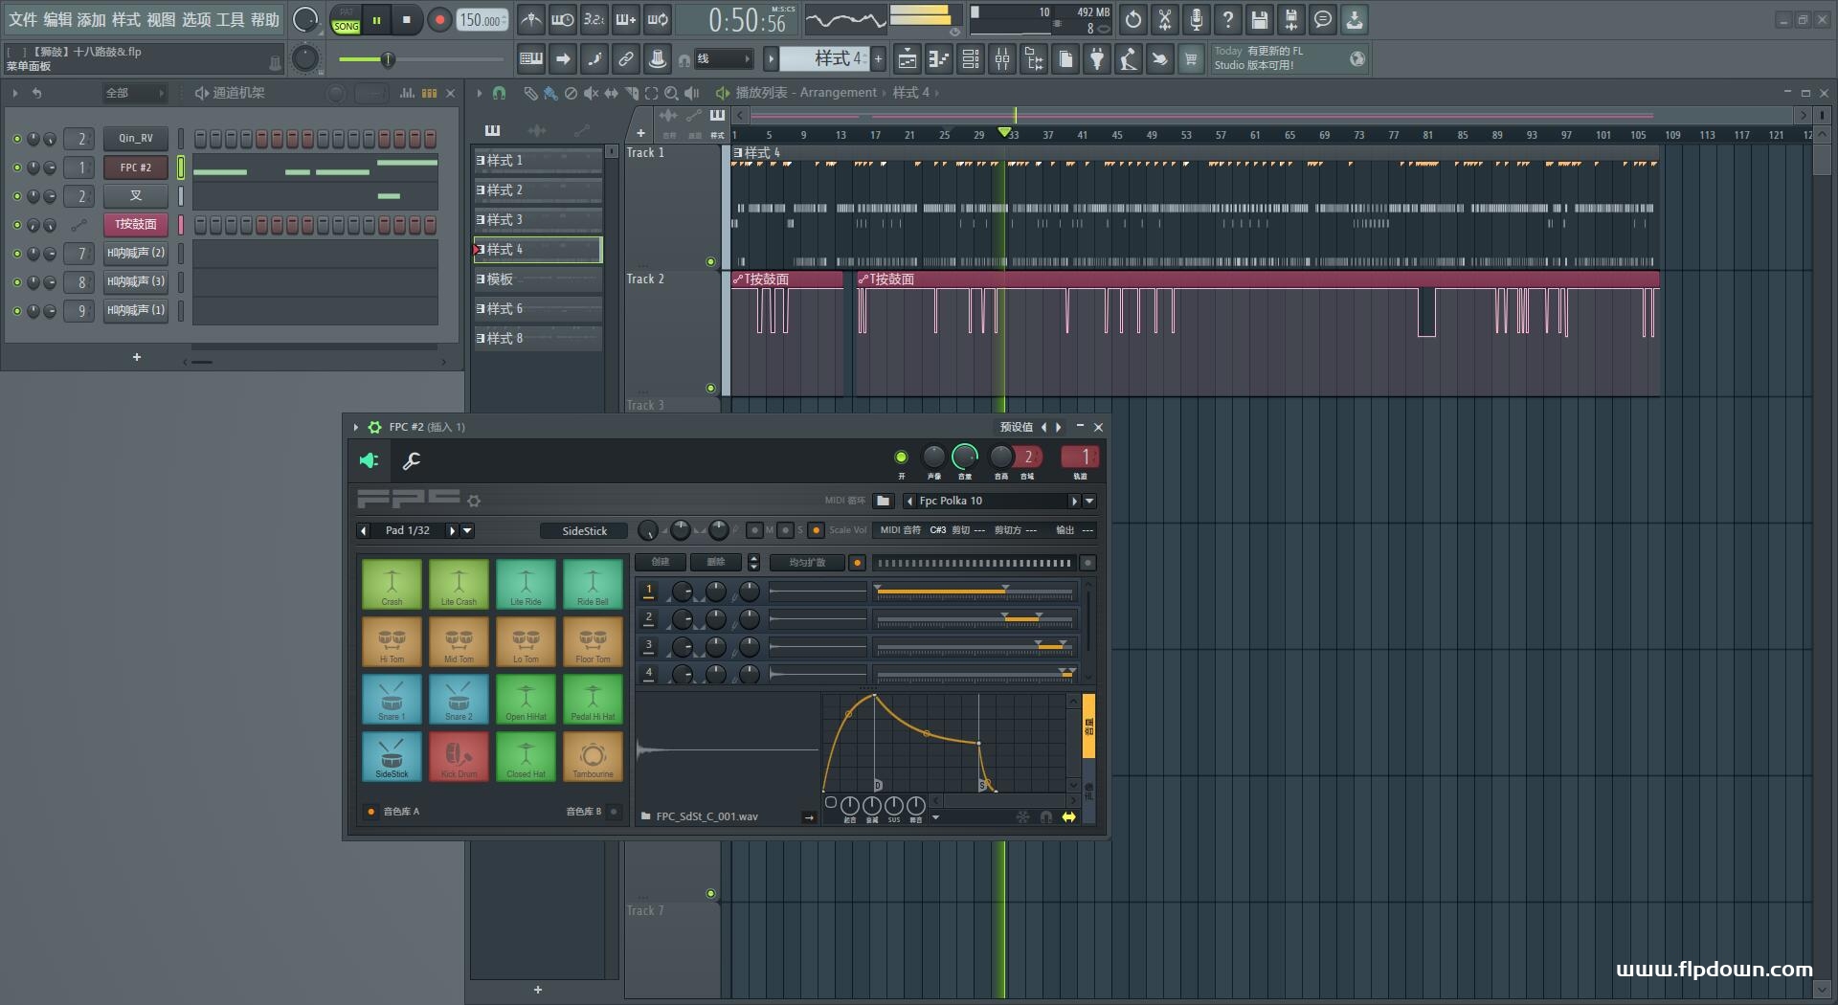1838x1005 pixels.
Task: Select 样式 1 in pattern picker
Action: click(538, 161)
